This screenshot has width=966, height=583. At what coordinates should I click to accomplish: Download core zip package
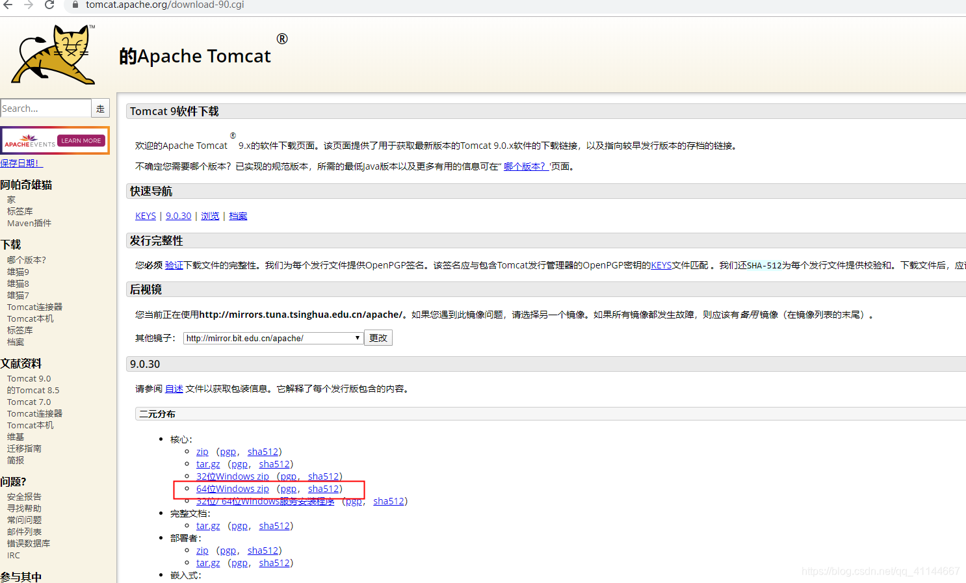pos(202,452)
